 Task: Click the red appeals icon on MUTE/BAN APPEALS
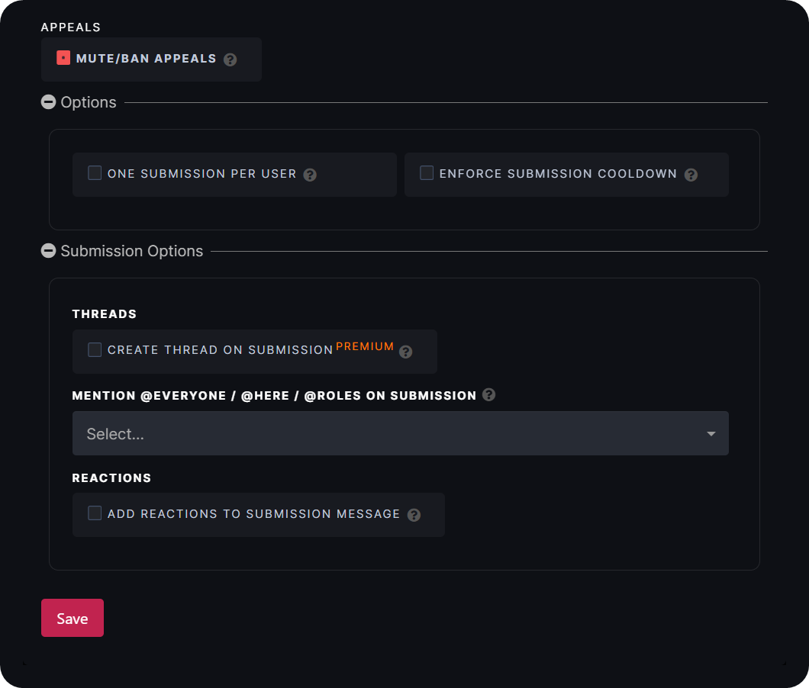pos(63,57)
